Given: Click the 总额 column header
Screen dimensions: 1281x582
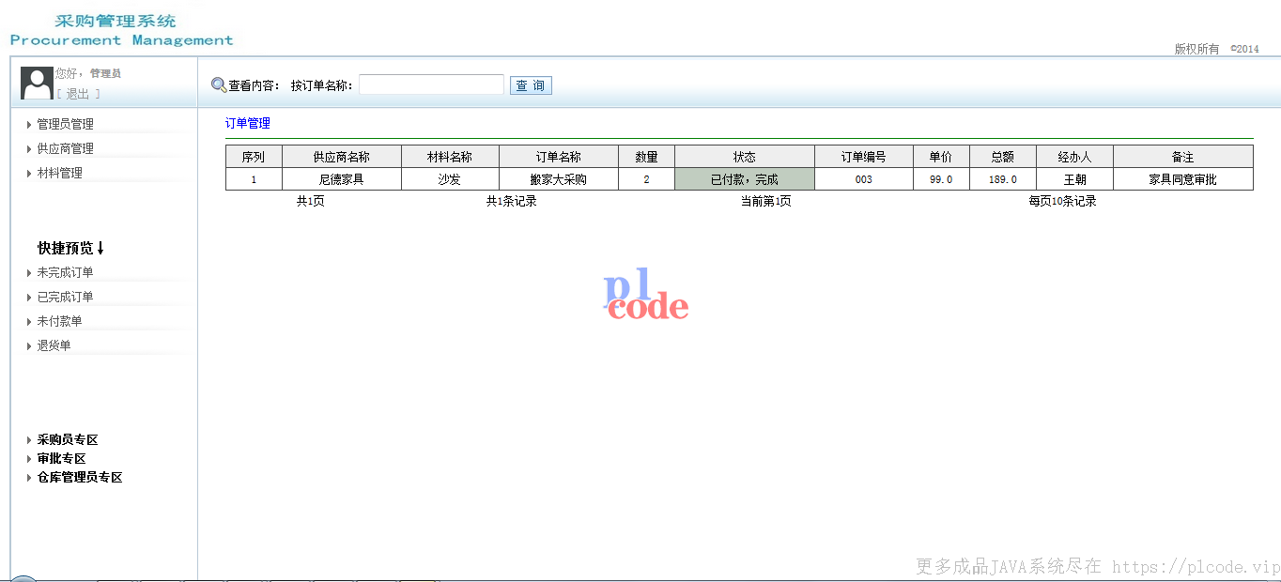Looking at the screenshot, I should (1003, 157).
